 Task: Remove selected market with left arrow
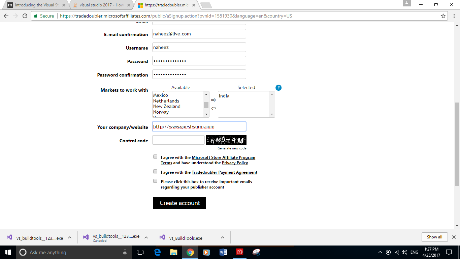[x=213, y=108]
